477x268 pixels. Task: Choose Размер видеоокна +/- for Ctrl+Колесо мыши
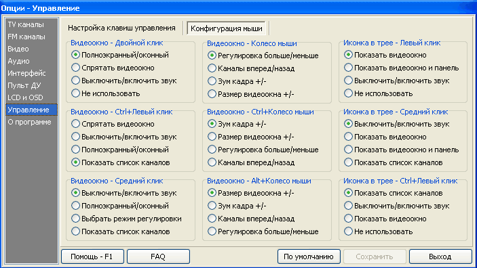[251, 137]
